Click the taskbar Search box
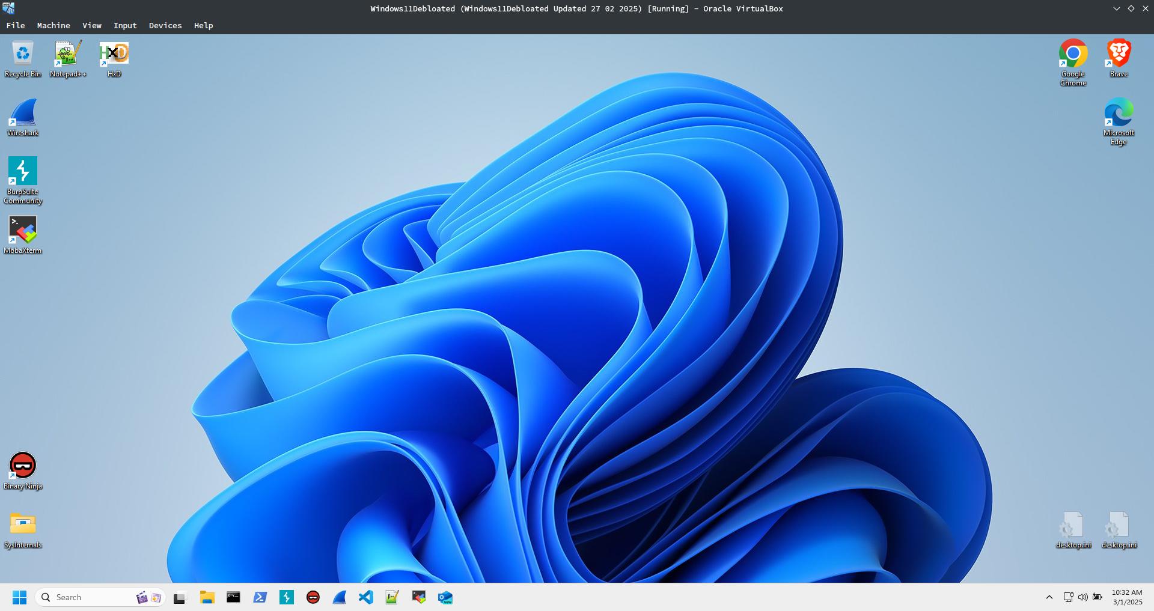Viewport: 1154px width, 611px height. click(100, 597)
